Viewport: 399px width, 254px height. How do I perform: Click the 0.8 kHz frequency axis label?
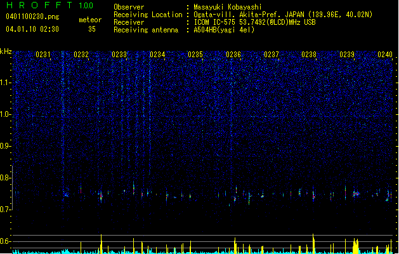coord(5,178)
